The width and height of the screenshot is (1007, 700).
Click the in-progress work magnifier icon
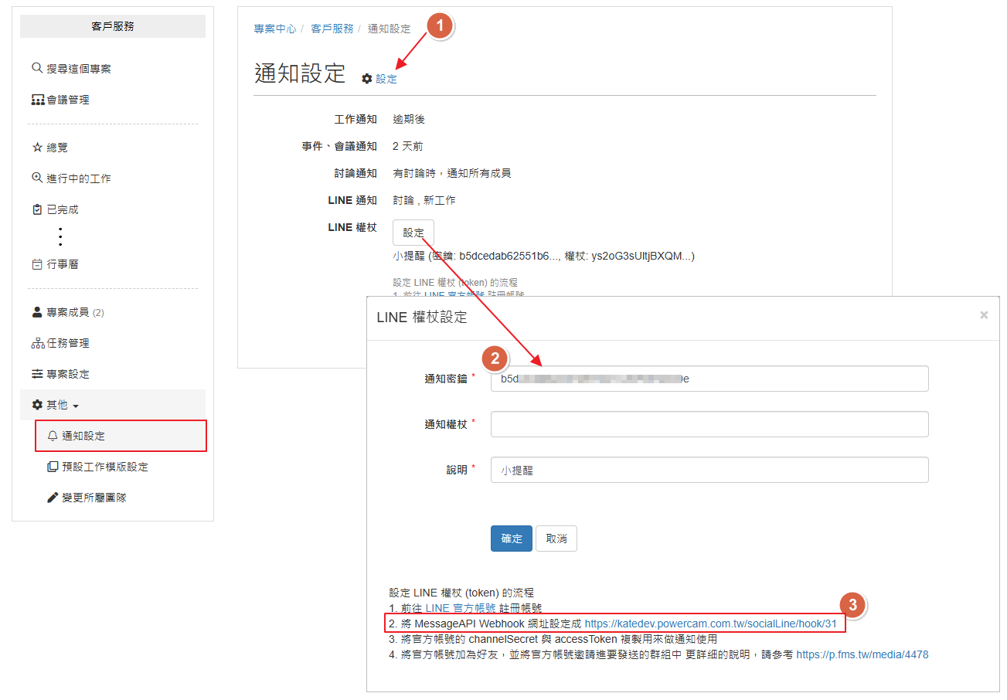(36, 178)
